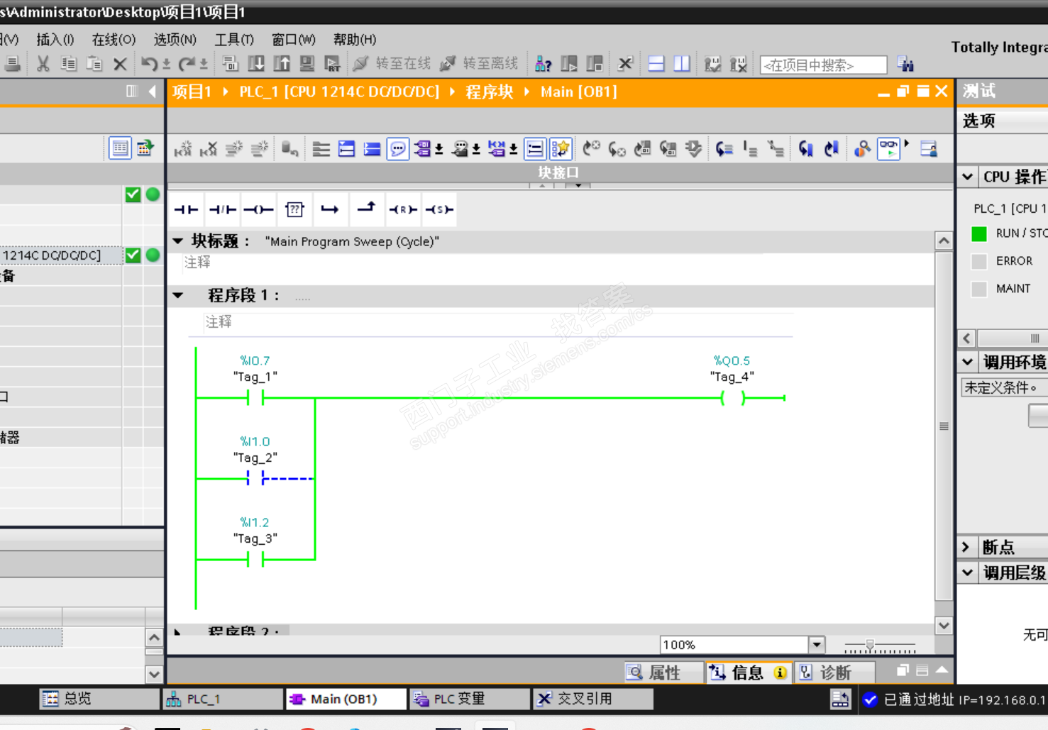Toggle the monitoring glasses button
The image size is (1048, 730).
point(888,149)
